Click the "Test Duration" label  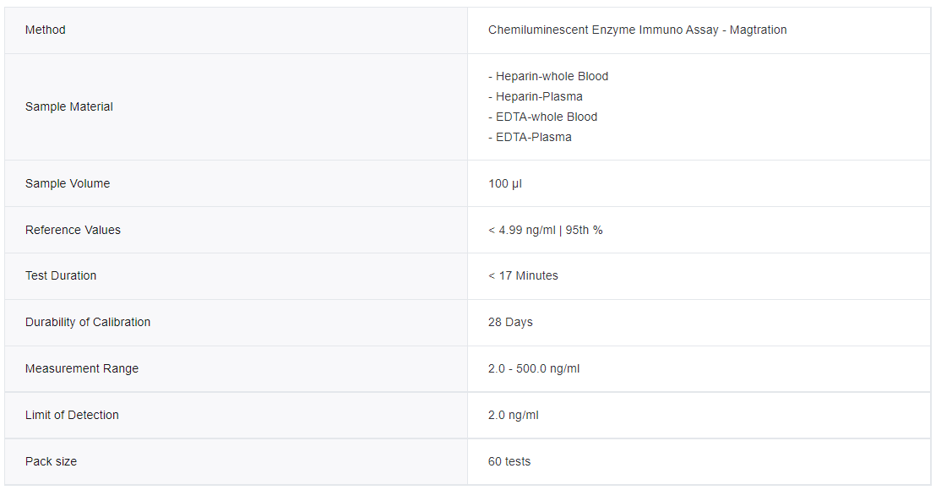click(61, 276)
